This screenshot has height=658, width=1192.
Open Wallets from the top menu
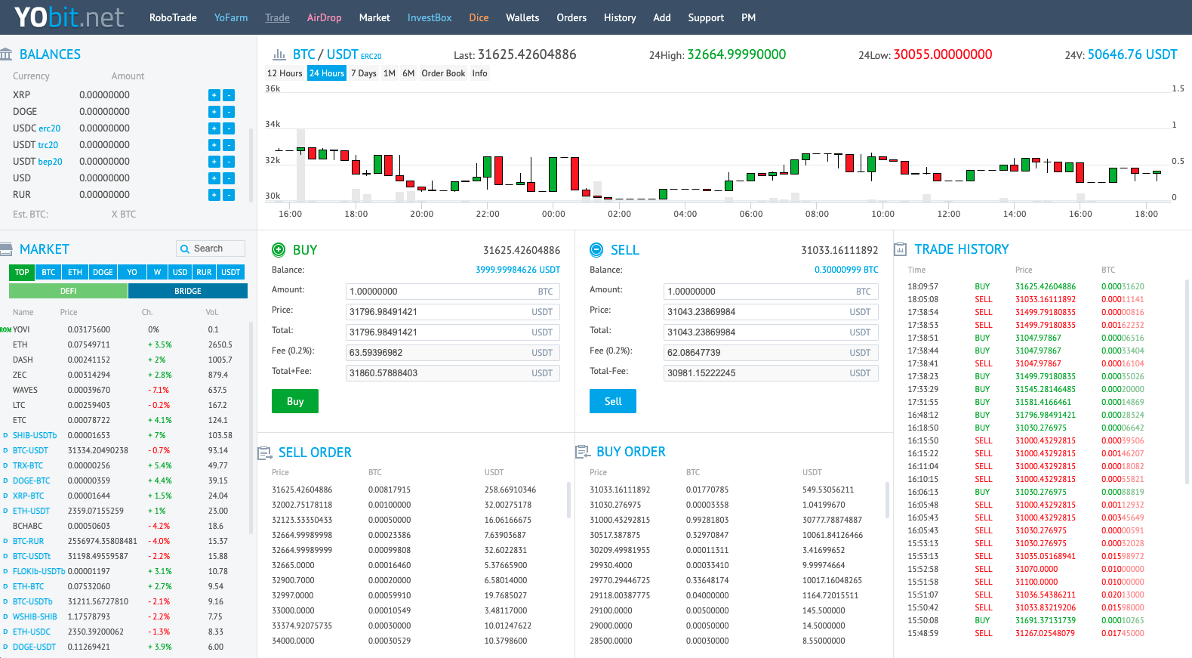(522, 17)
